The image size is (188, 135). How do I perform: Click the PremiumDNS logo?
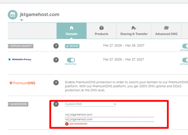tap(23, 83)
